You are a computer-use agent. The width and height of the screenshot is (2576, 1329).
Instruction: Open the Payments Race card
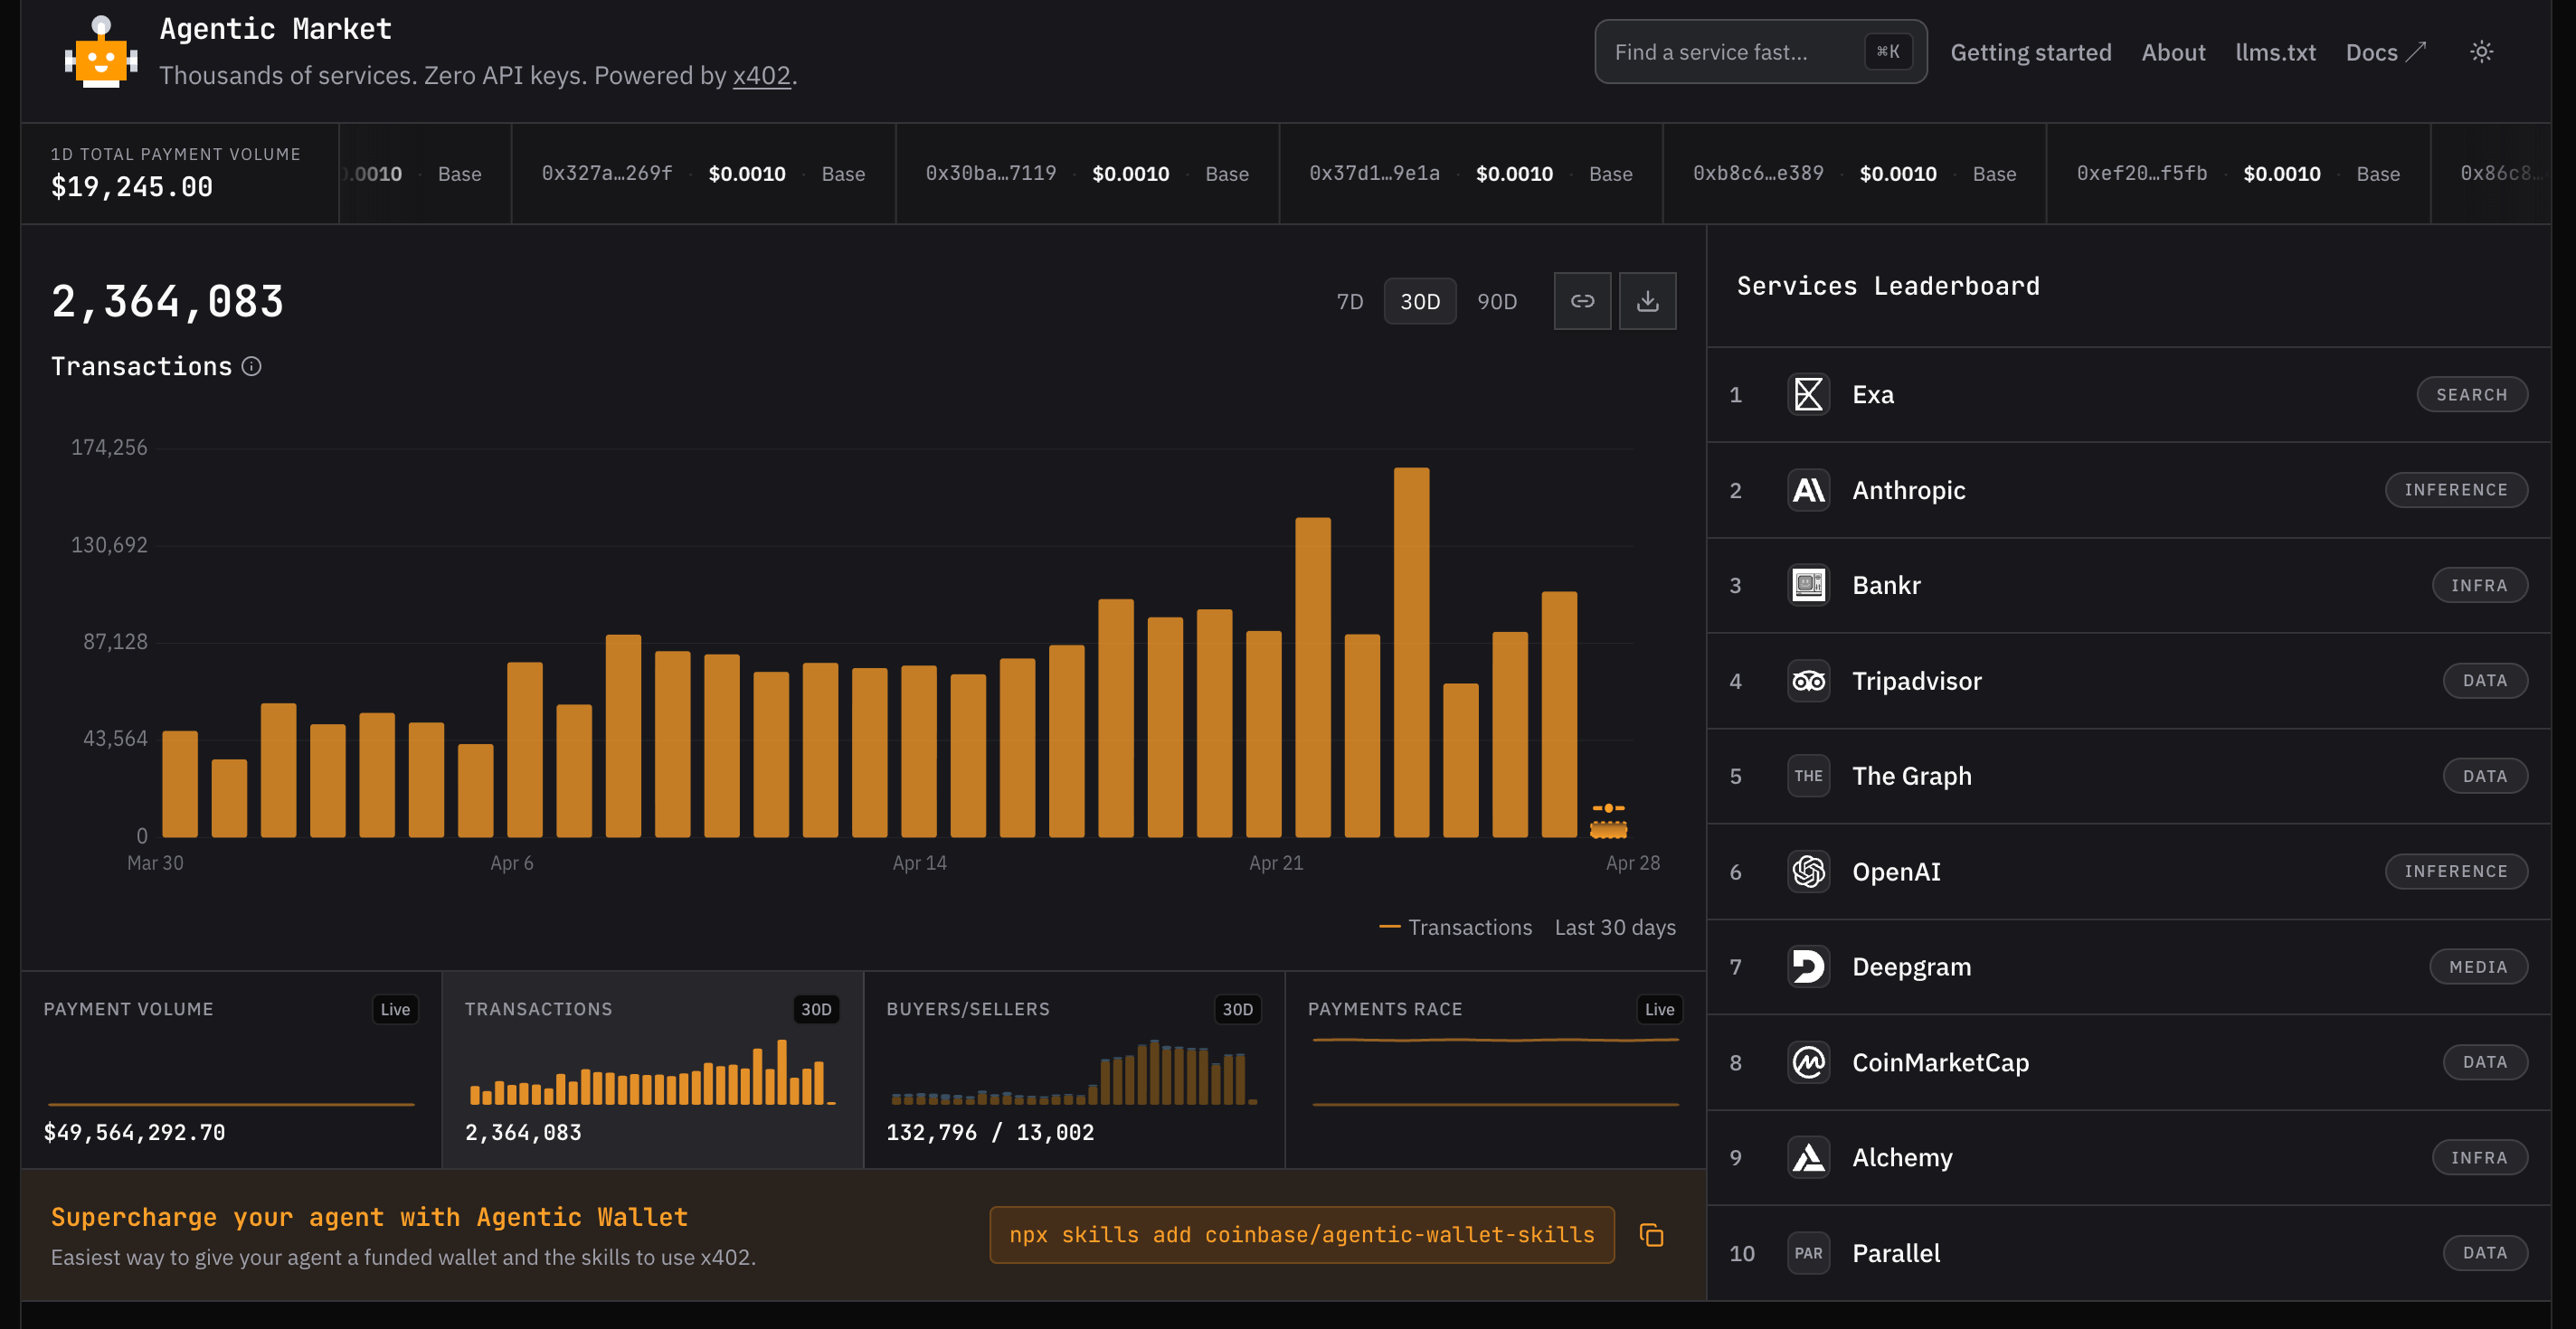coord(1494,1070)
